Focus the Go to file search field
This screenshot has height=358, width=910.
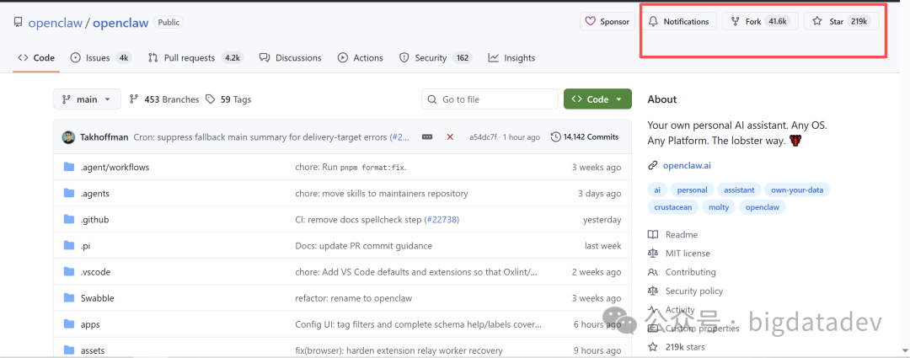point(490,99)
